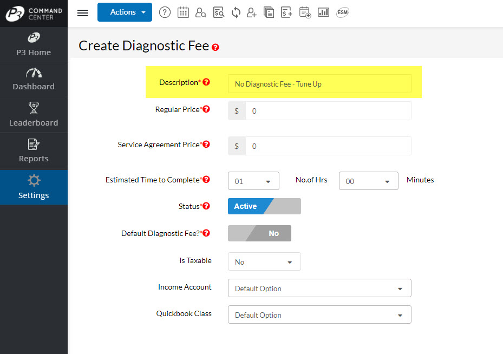The width and height of the screenshot is (503, 354).
Task: Toggle the Status switch to Inactive
Action: (264, 206)
